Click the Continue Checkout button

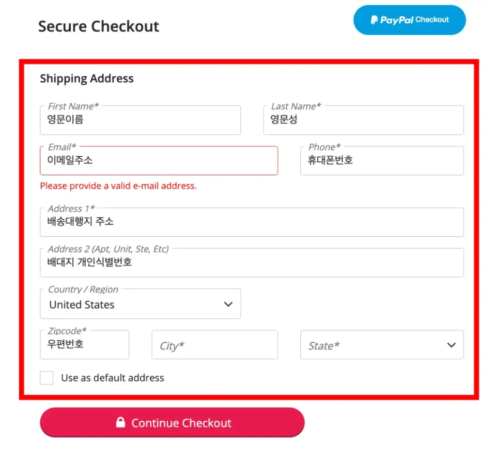coord(172,423)
